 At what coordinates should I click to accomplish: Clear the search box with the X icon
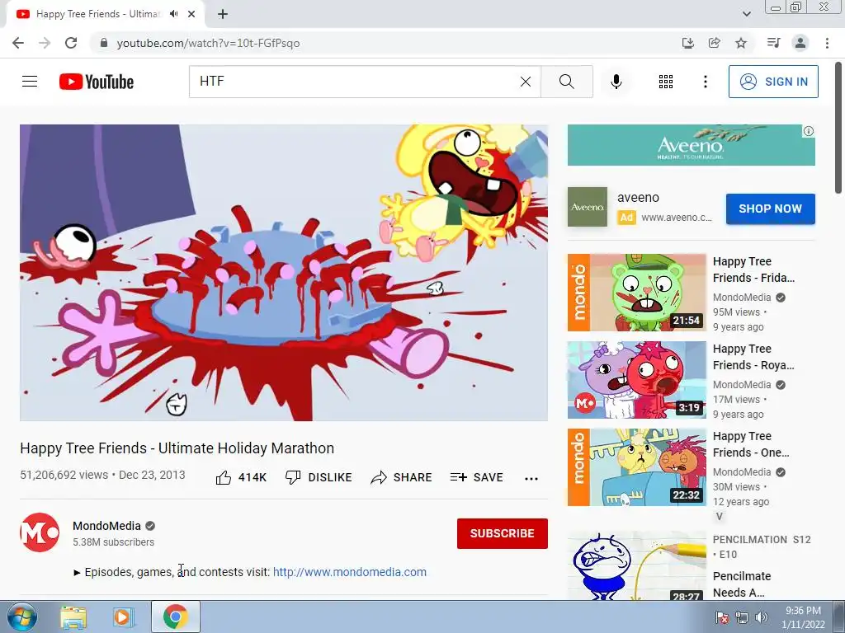pos(526,82)
